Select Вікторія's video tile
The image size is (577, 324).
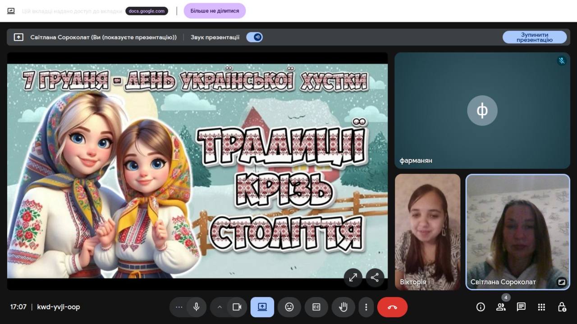click(427, 232)
